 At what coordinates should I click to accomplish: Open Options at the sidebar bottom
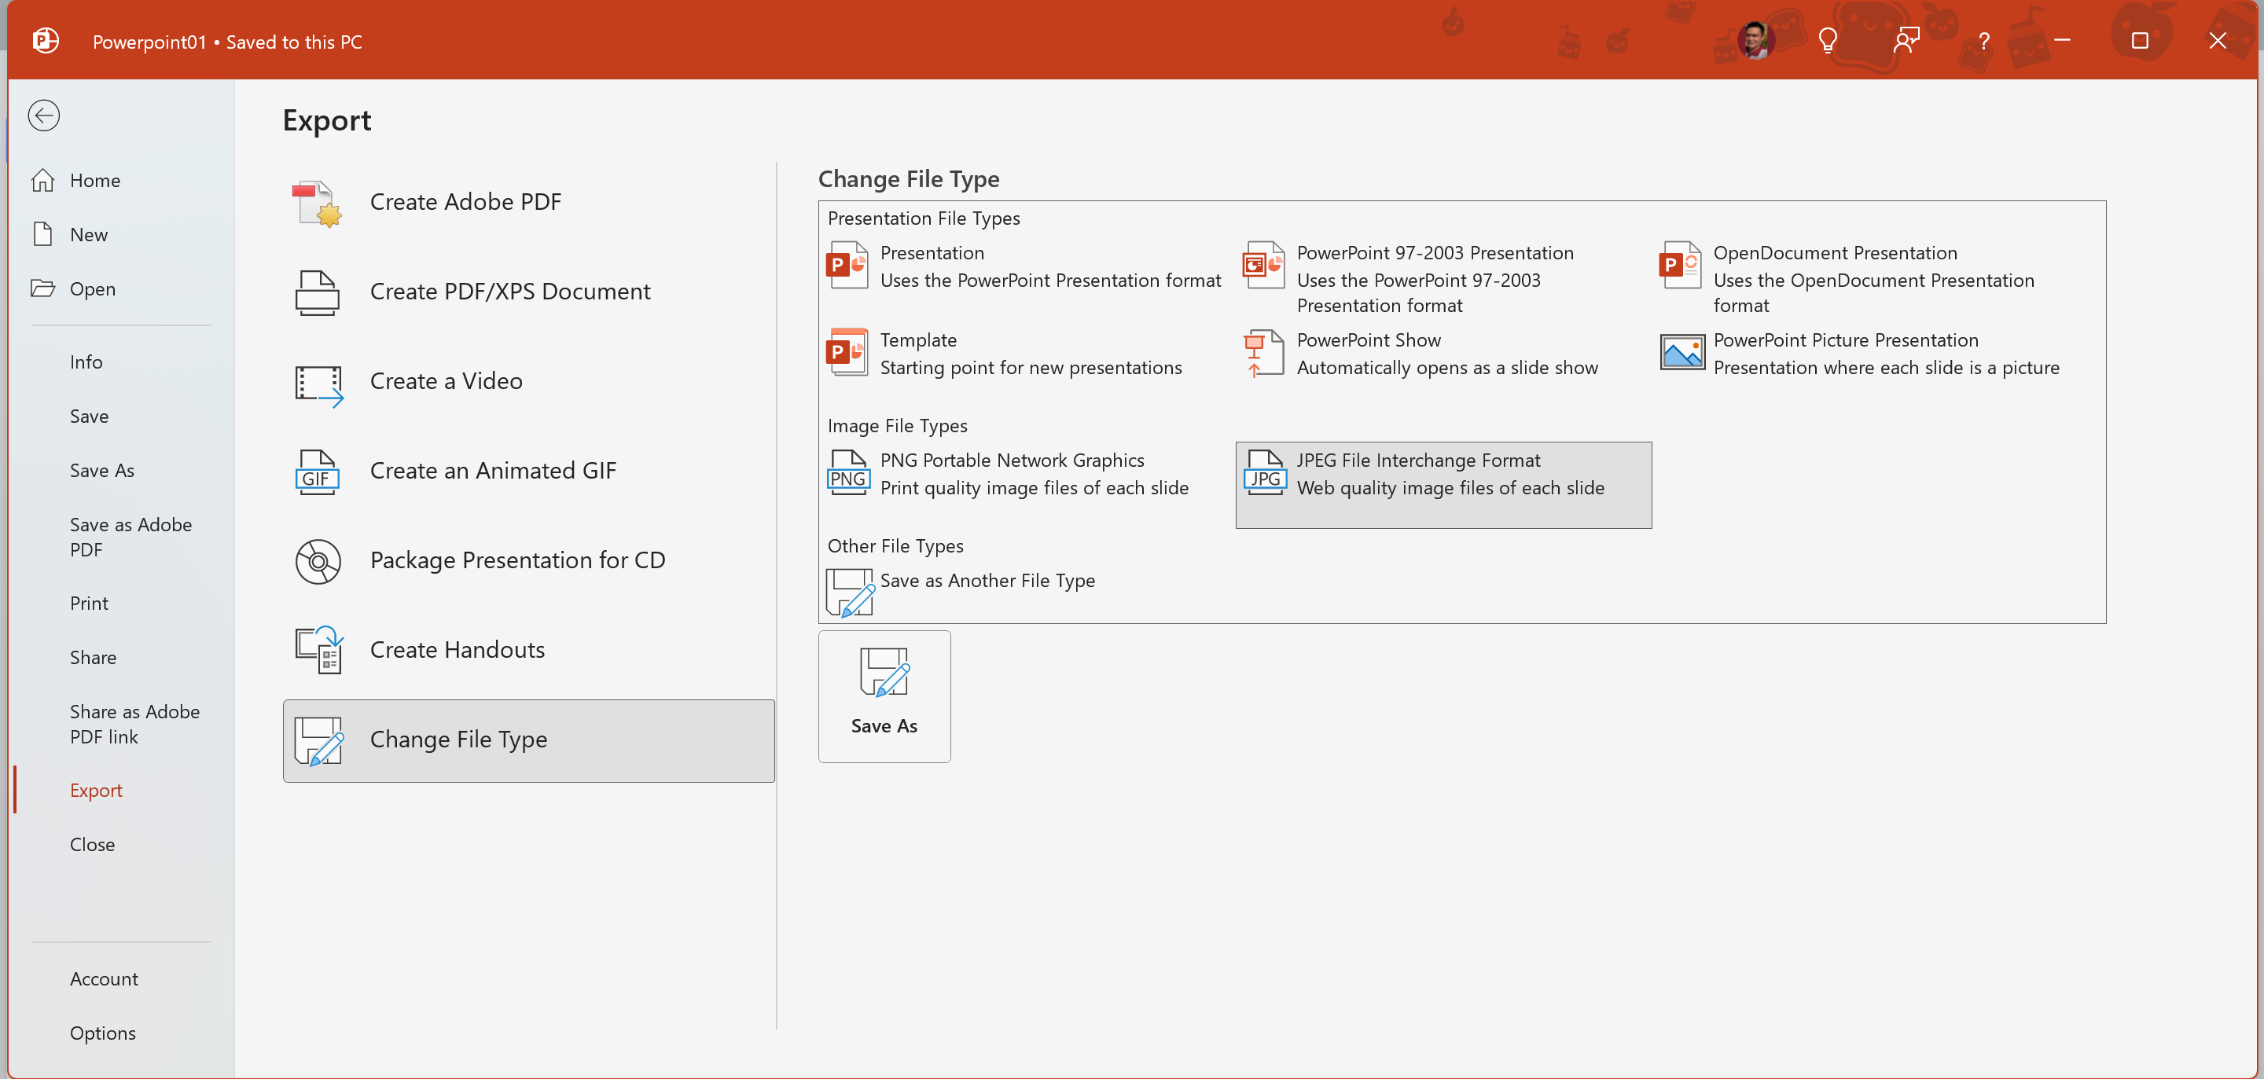[x=103, y=1033]
